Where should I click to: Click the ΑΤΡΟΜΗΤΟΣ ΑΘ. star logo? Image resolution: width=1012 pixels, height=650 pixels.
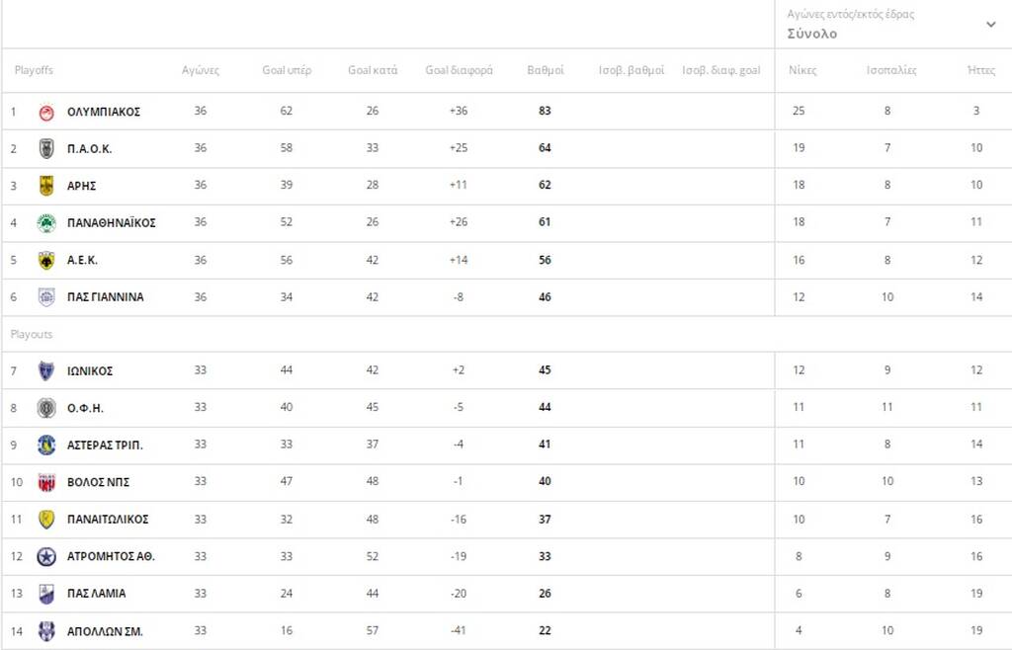click(x=46, y=556)
